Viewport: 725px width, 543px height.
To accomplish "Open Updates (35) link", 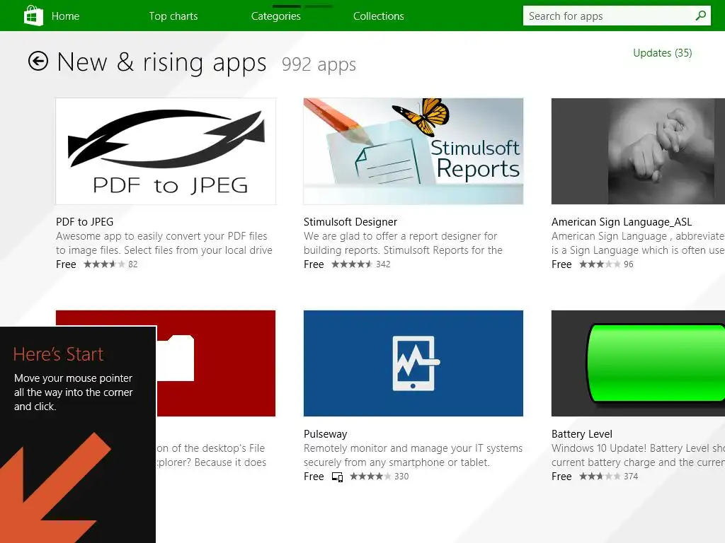I will [662, 53].
